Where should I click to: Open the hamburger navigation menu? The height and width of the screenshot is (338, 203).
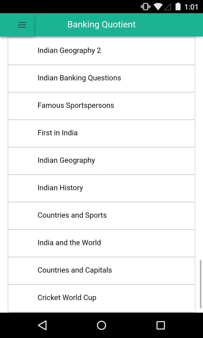tap(22, 25)
